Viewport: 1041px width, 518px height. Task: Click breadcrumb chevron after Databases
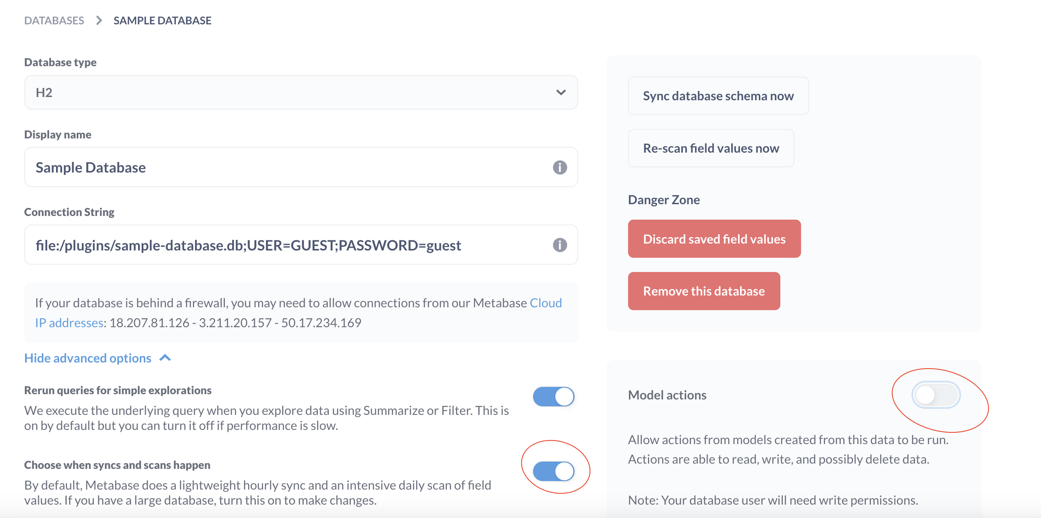point(99,20)
